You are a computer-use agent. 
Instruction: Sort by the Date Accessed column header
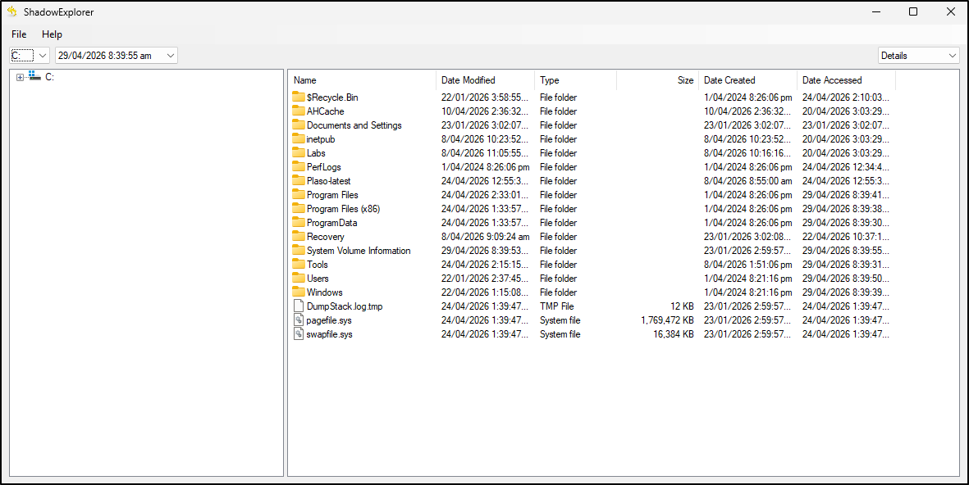(846, 80)
